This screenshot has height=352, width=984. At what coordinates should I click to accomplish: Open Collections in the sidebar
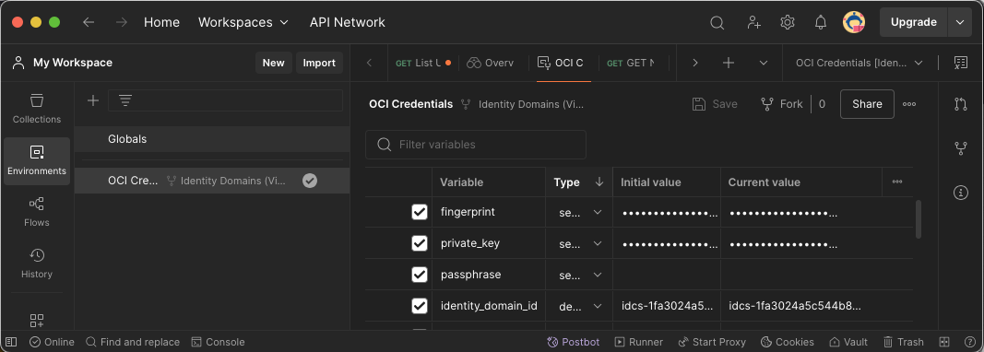37,109
